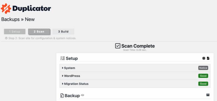217x101 pixels.
Task: Click the checklist icon beside Setup
Action: 63,58
